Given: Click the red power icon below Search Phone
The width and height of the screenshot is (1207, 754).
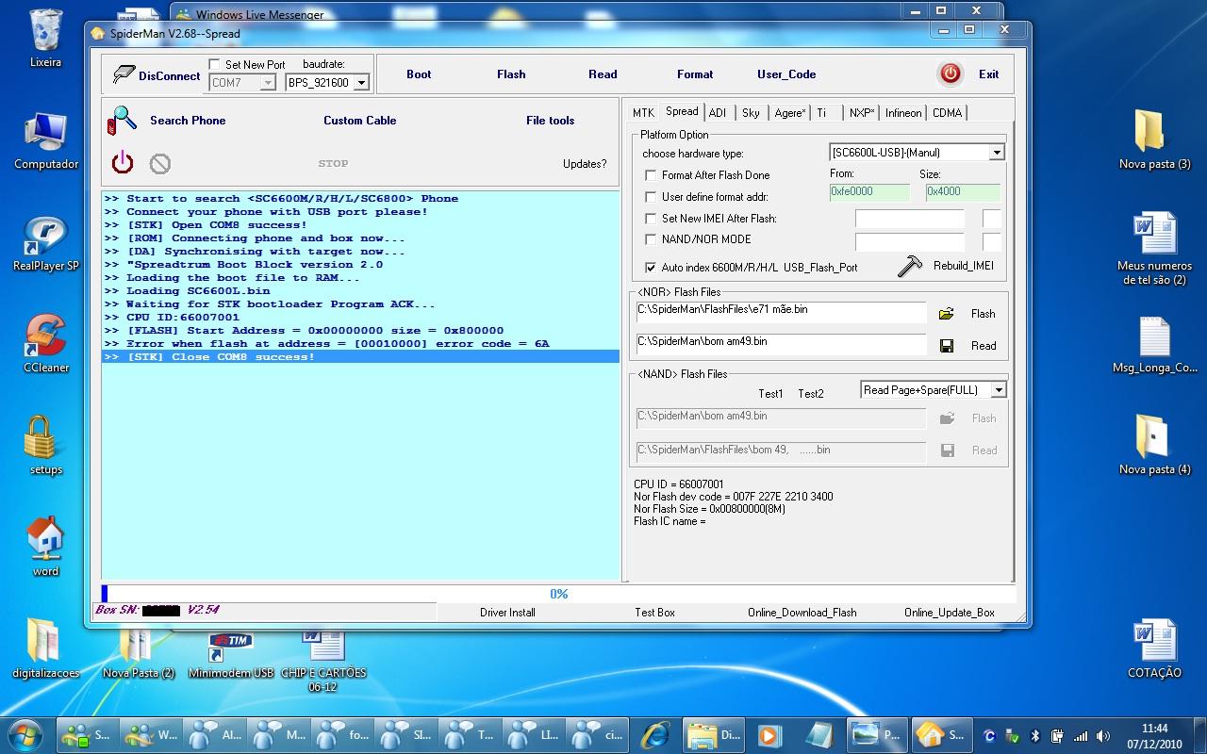Looking at the screenshot, I should coord(123,163).
